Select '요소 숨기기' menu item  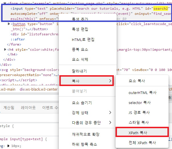(88, 103)
